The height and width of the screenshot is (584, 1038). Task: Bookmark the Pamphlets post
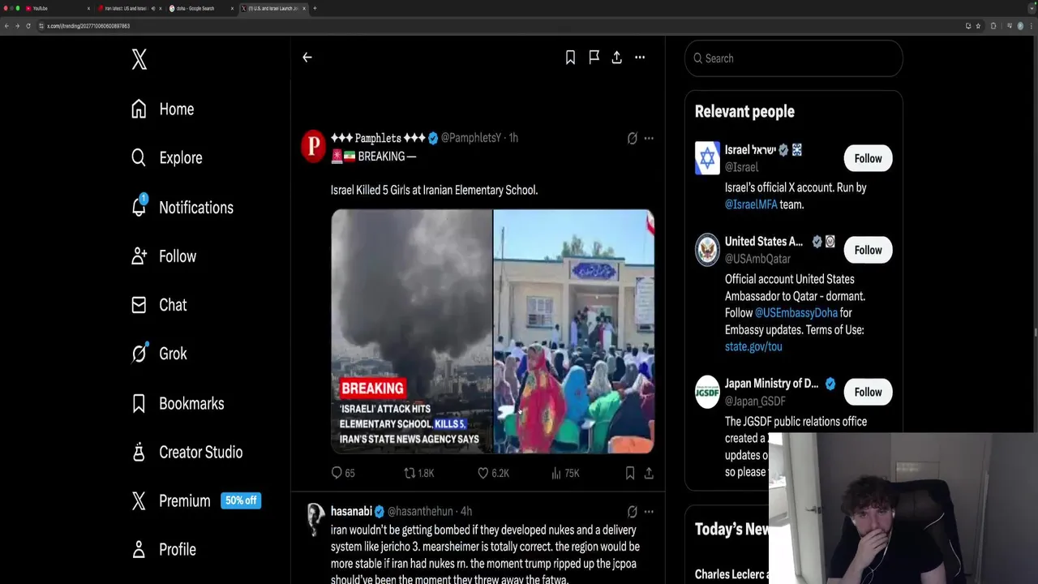coord(629,473)
